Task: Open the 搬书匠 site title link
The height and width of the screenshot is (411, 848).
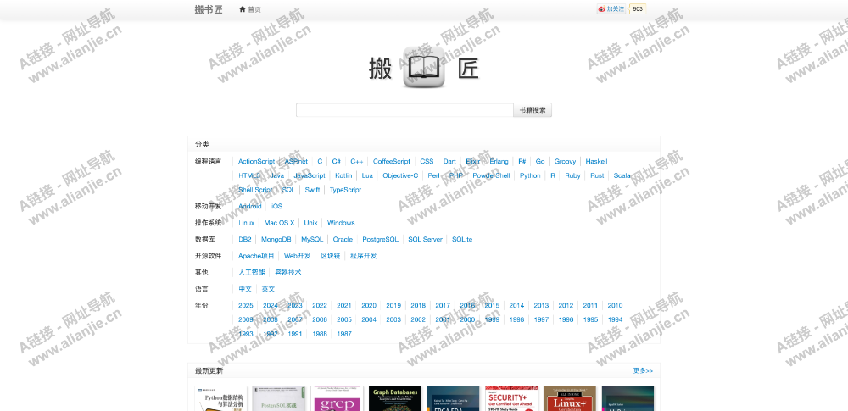Action: [x=209, y=9]
